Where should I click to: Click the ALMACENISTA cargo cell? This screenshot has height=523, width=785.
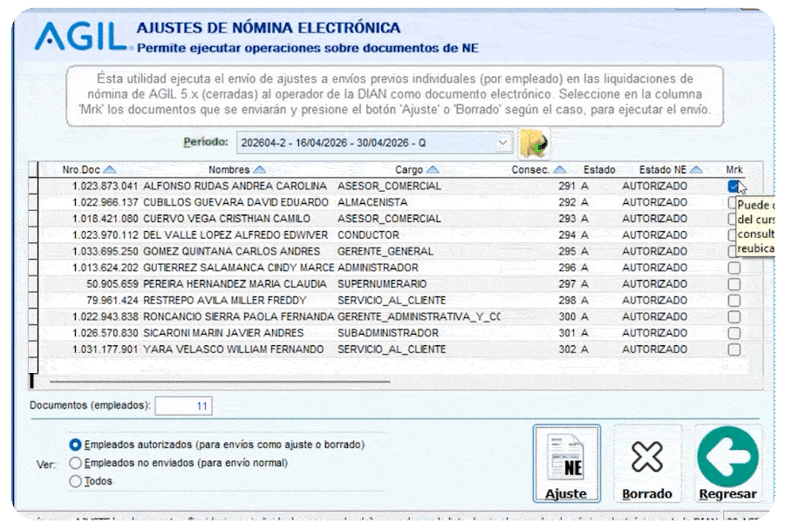[x=372, y=203]
